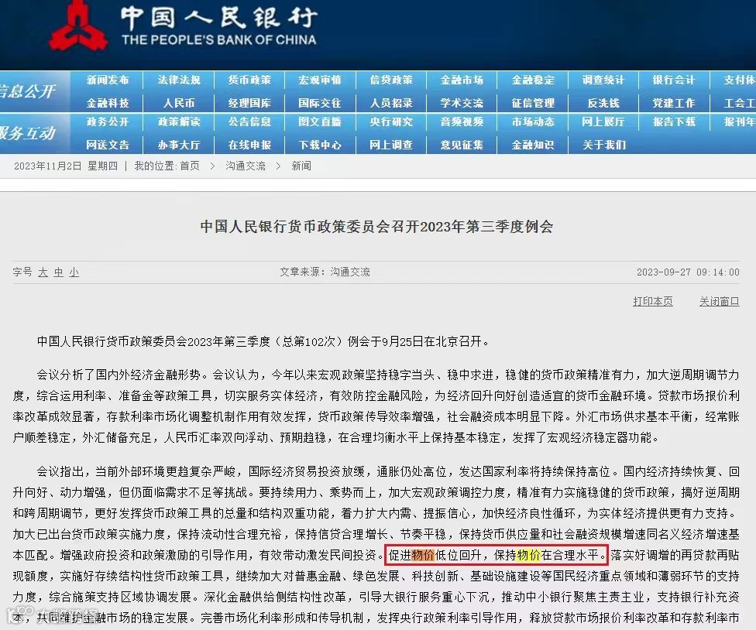Set font size to 大

(x=43, y=272)
